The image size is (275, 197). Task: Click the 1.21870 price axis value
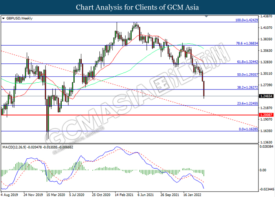pyautogui.click(x=266, y=108)
